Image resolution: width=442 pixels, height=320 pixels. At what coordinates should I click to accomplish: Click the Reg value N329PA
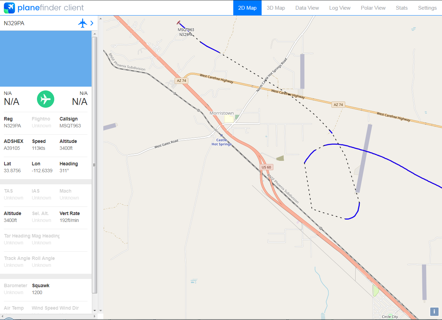[12, 126]
